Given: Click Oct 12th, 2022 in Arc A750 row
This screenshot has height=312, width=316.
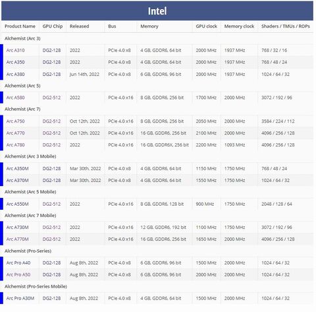Looking at the screenshot, I should pos(85,121).
